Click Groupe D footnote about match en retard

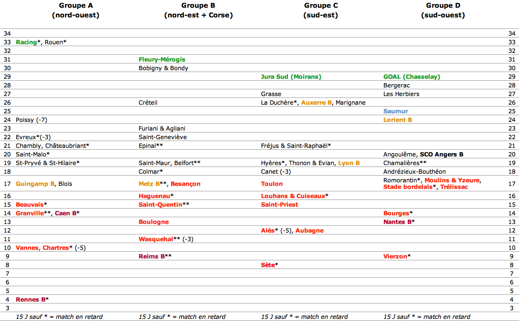click(x=427, y=317)
